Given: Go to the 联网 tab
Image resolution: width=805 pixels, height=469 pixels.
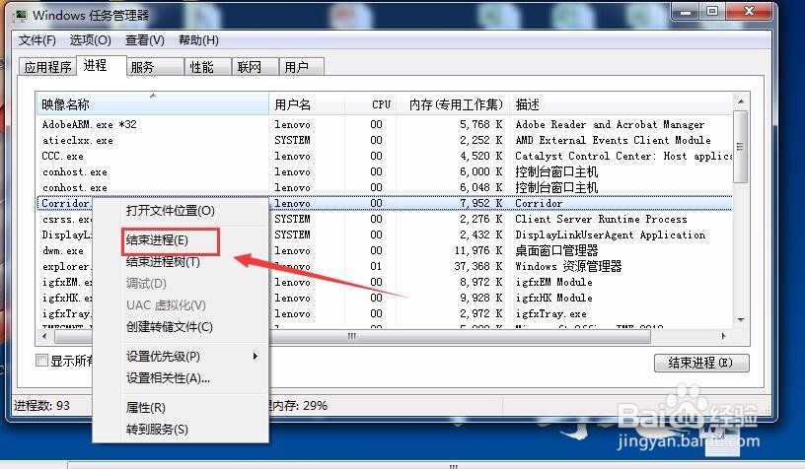Looking at the screenshot, I should pyautogui.click(x=255, y=67).
